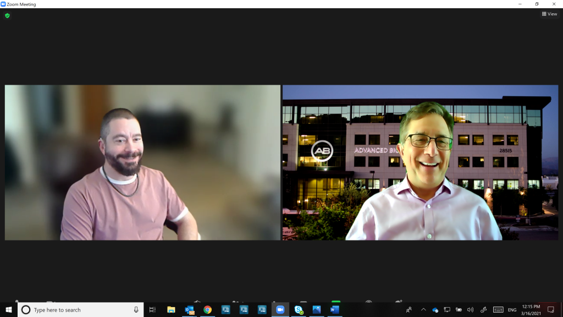Switch to Zoom app in taskbar
The height and width of the screenshot is (317, 563).
click(280, 310)
